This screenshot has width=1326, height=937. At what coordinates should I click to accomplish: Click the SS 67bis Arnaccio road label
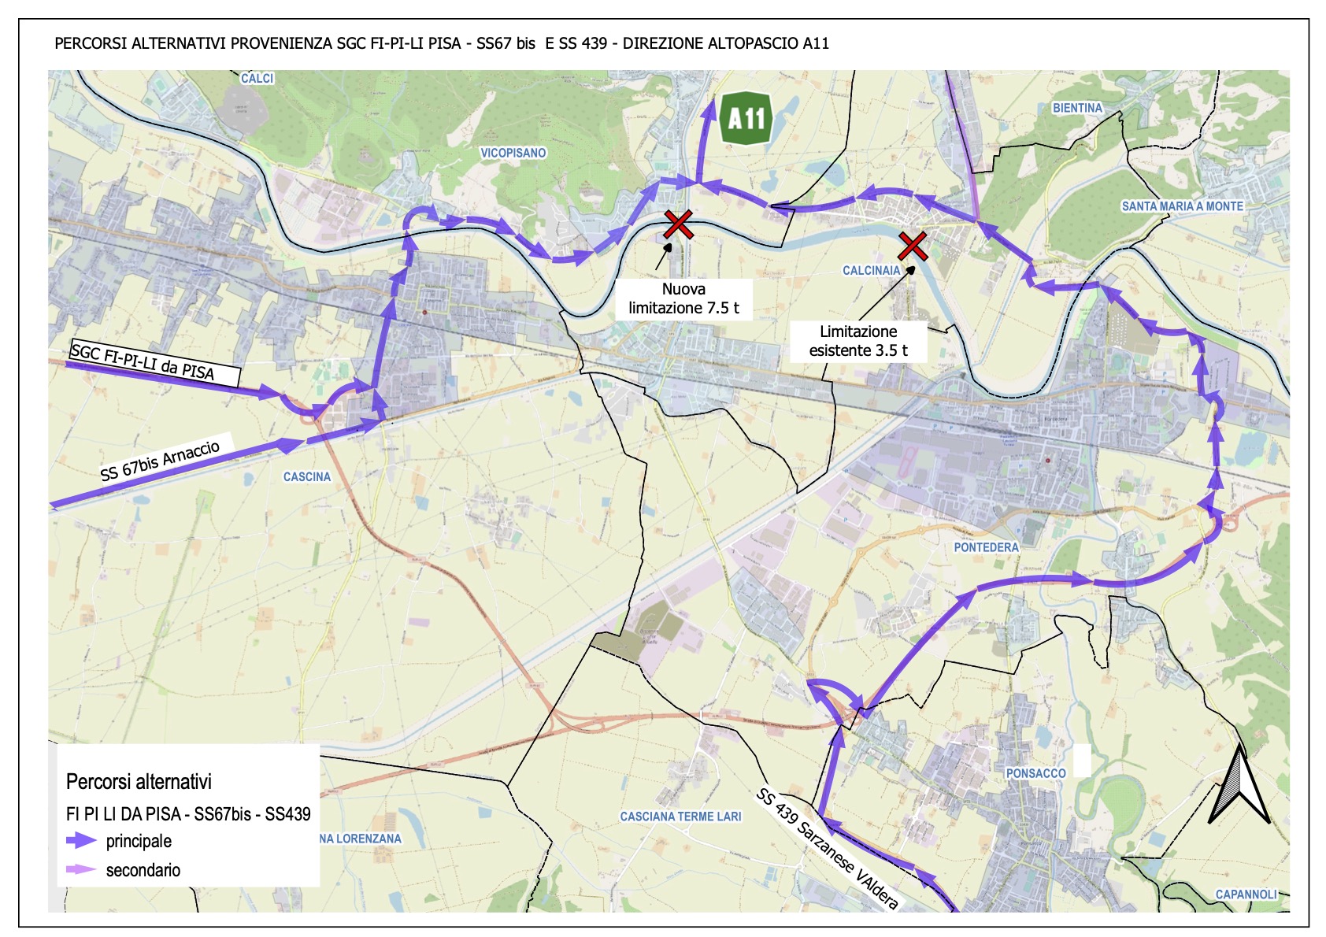pyautogui.click(x=160, y=461)
